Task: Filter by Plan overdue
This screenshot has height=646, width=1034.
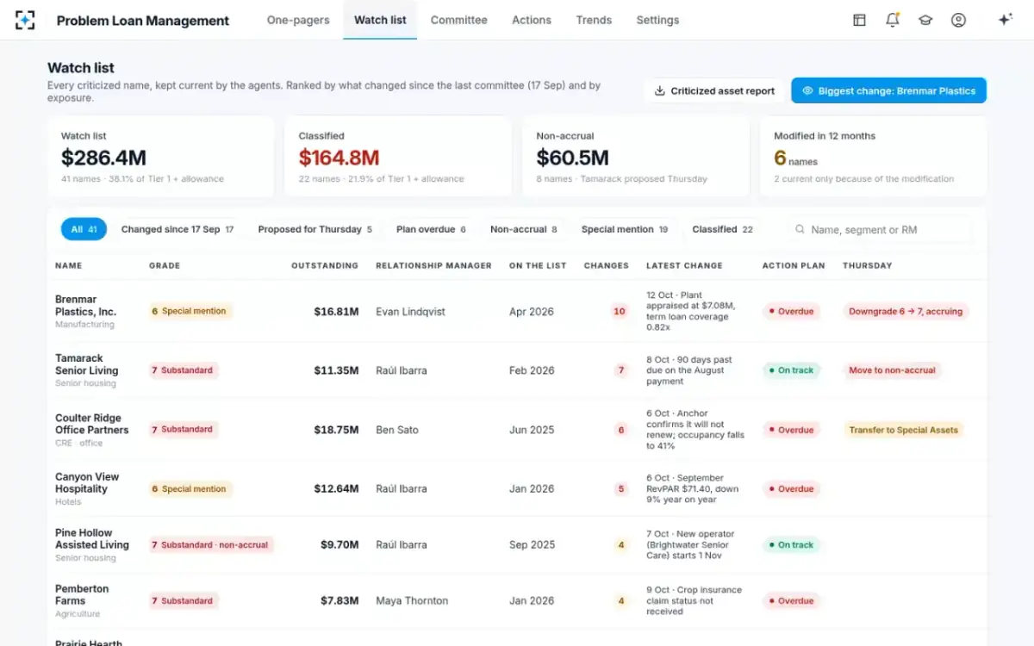Action: [431, 229]
